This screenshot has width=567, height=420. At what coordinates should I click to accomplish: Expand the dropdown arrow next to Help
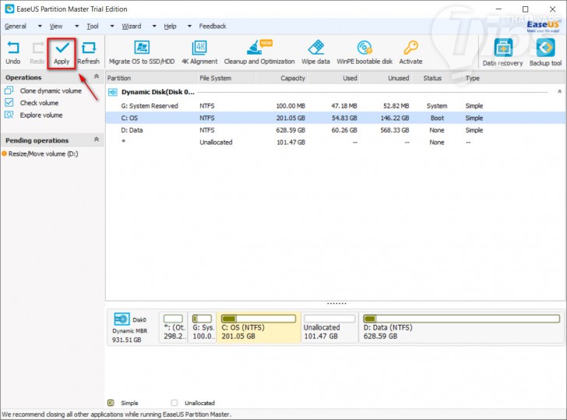point(189,26)
